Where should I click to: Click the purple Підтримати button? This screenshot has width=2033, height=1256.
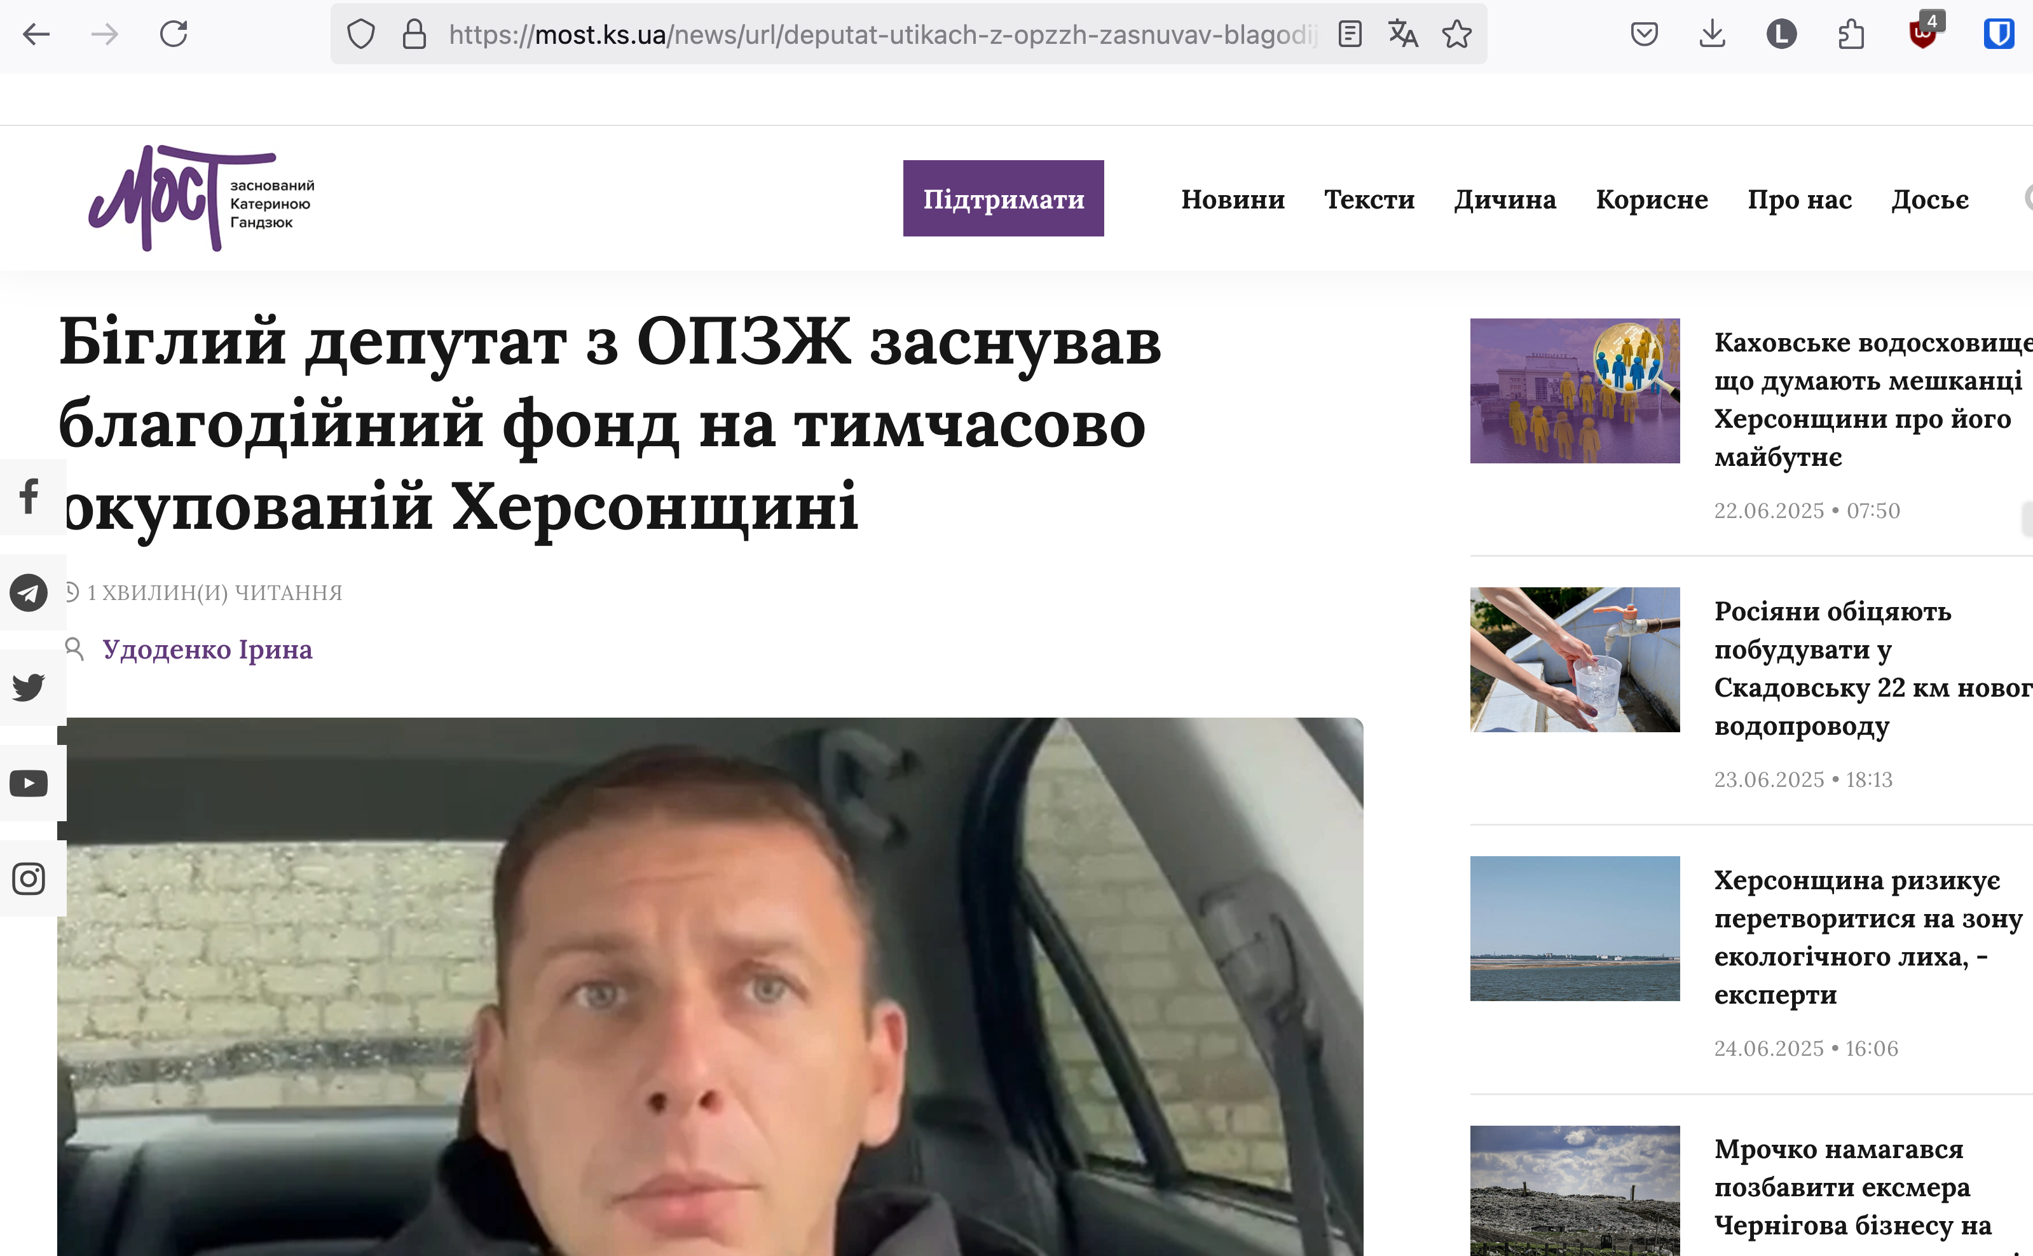coord(1003,198)
